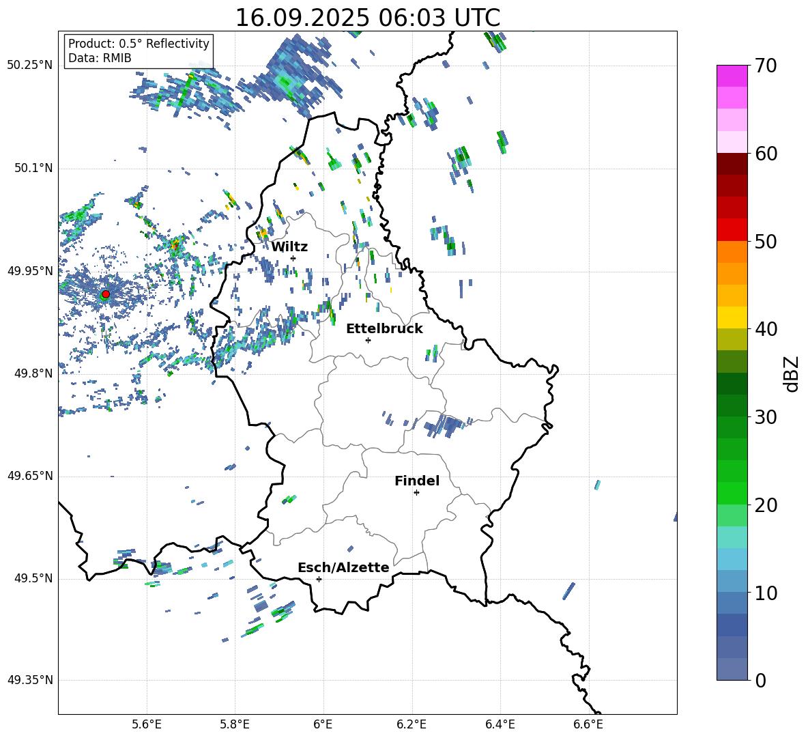Select the Wiltz city label
The image size is (808, 738).
point(289,247)
